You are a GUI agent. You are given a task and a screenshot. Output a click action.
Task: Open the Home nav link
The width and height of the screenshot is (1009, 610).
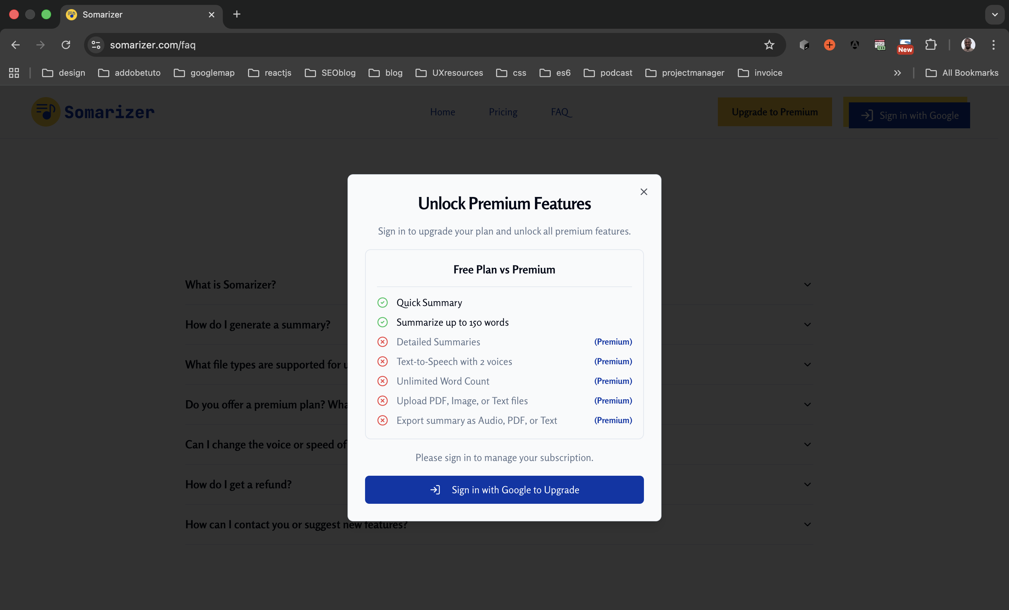click(442, 112)
